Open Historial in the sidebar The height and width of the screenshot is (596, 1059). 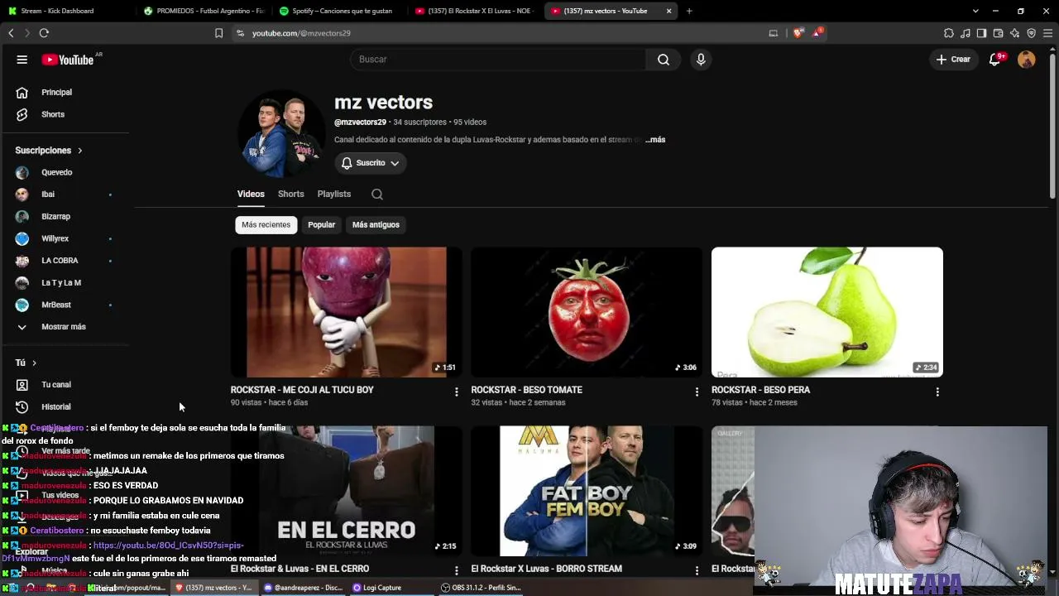(x=56, y=407)
